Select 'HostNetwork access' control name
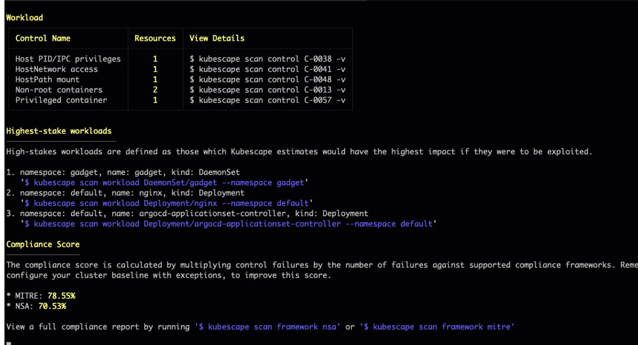This screenshot has width=638, height=345. click(57, 69)
